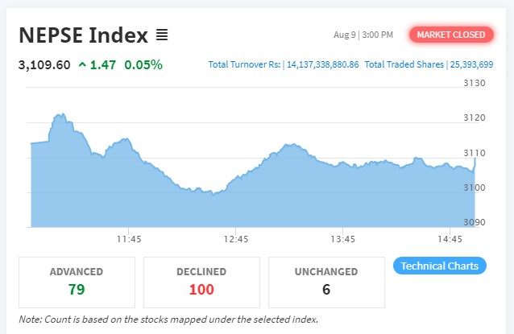Click the chart's morning peak near 3120
The image size is (514, 334).
tap(59, 115)
